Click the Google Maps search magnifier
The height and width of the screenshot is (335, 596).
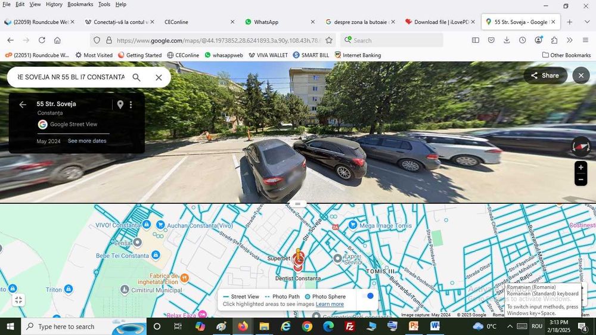point(136,77)
